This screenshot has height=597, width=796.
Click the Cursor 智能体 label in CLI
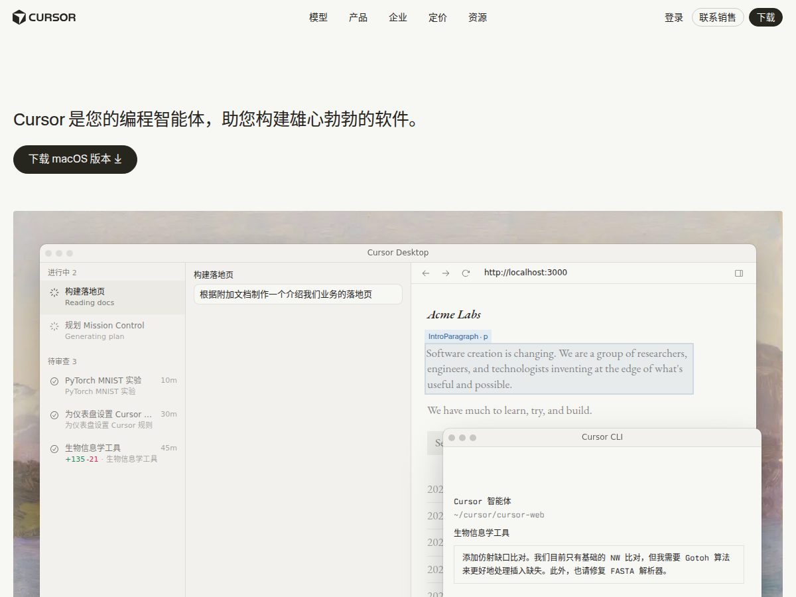click(x=482, y=501)
